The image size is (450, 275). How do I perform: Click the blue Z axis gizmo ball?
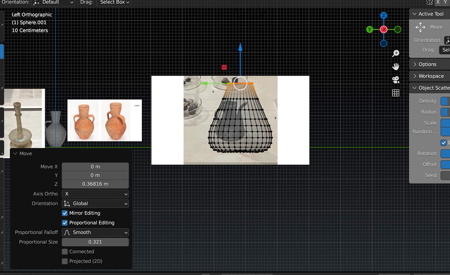click(384, 15)
